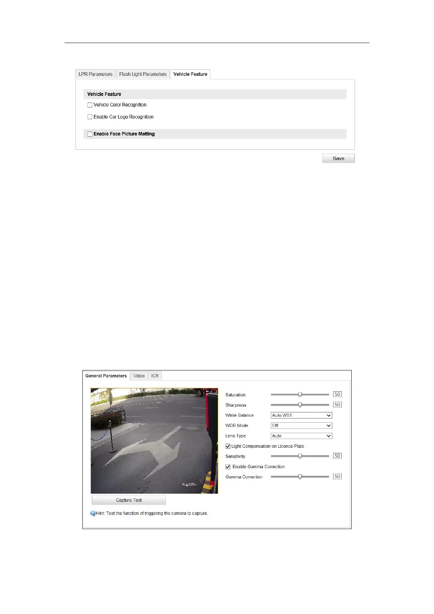Toggle Enable Gamma Correction checkbox

(x=228, y=467)
